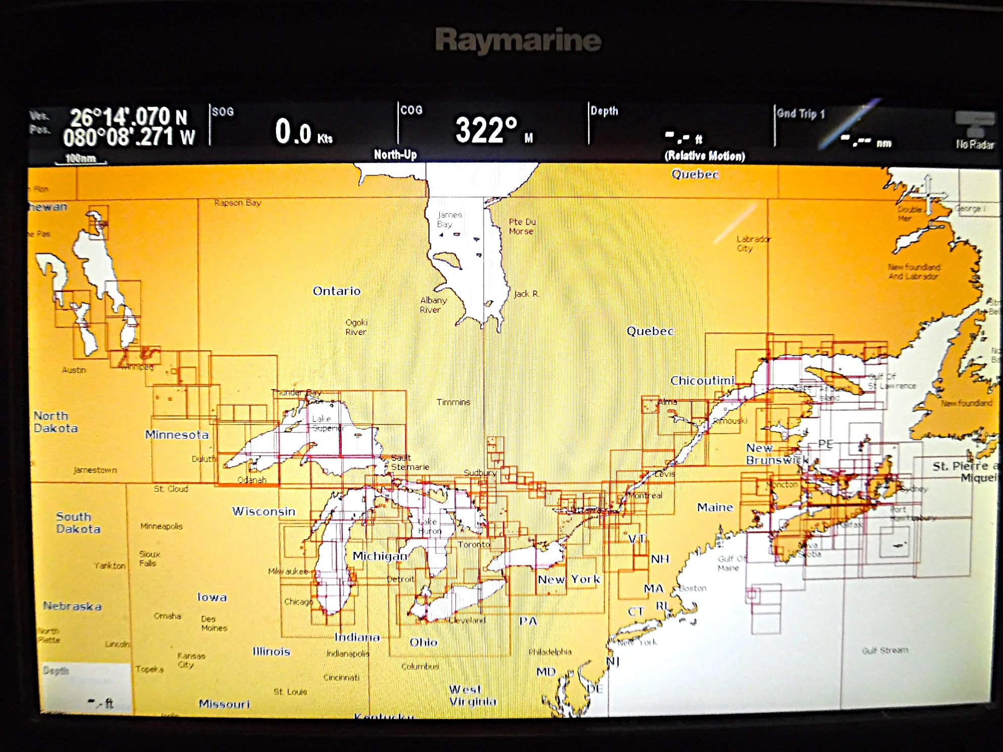This screenshot has height=752, width=1003.
Task: Tap the Albany River label
Action: 433,305
